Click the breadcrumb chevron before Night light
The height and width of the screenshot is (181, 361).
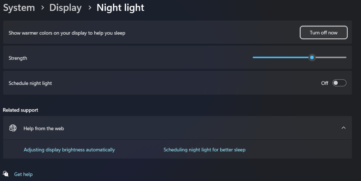89,7
